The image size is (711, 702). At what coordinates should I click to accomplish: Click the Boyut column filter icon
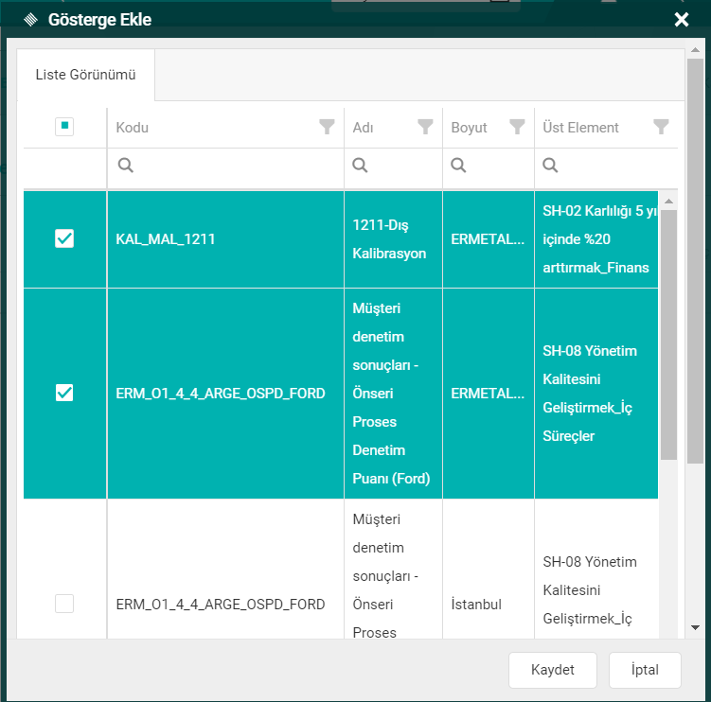(x=517, y=127)
